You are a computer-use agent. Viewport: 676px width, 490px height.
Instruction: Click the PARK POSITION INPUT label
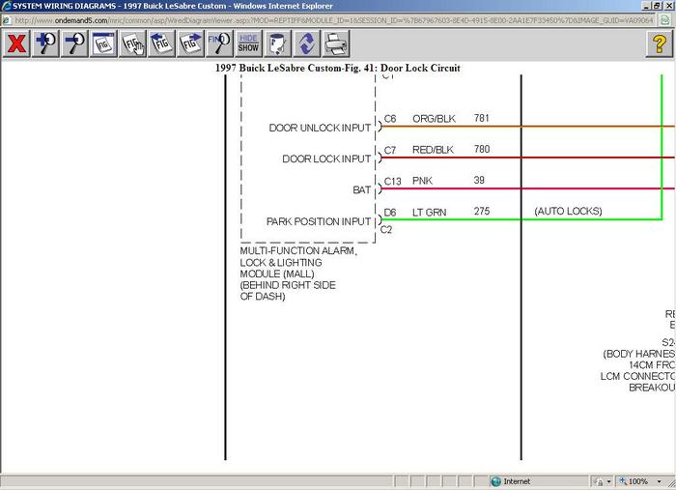point(319,221)
